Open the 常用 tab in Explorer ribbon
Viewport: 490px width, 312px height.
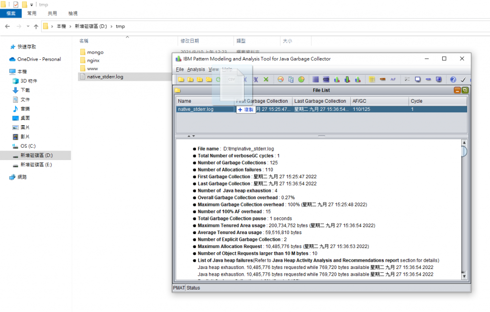pyautogui.click(x=32, y=13)
